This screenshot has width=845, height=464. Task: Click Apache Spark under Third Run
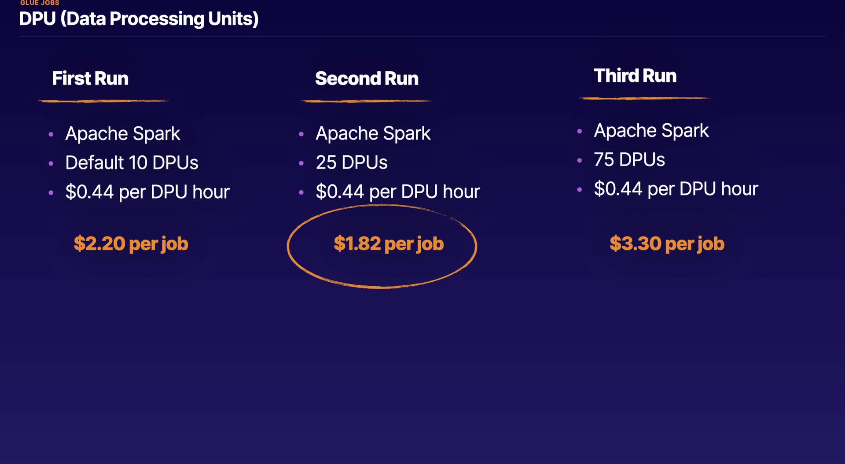pyautogui.click(x=651, y=131)
